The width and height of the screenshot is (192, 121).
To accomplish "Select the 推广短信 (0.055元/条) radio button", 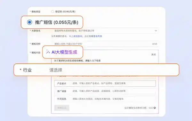I will 29,22.
